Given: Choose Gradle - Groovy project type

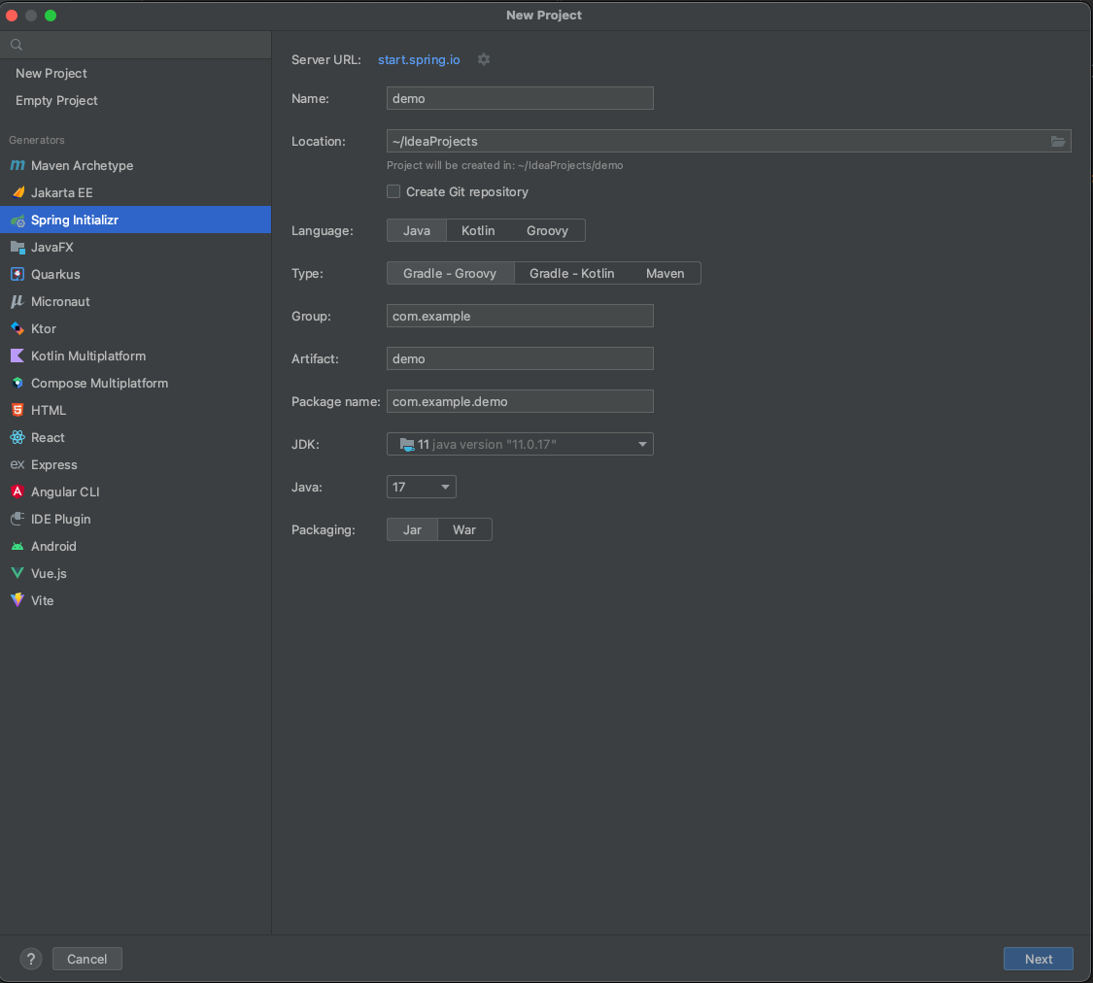Looking at the screenshot, I should [x=450, y=273].
